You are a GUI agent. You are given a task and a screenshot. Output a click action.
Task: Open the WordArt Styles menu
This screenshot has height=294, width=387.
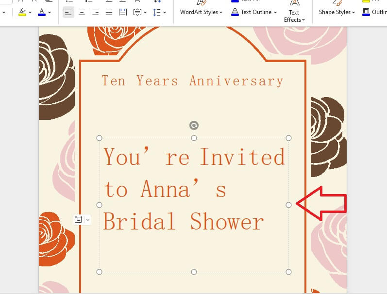pyautogui.click(x=201, y=12)
